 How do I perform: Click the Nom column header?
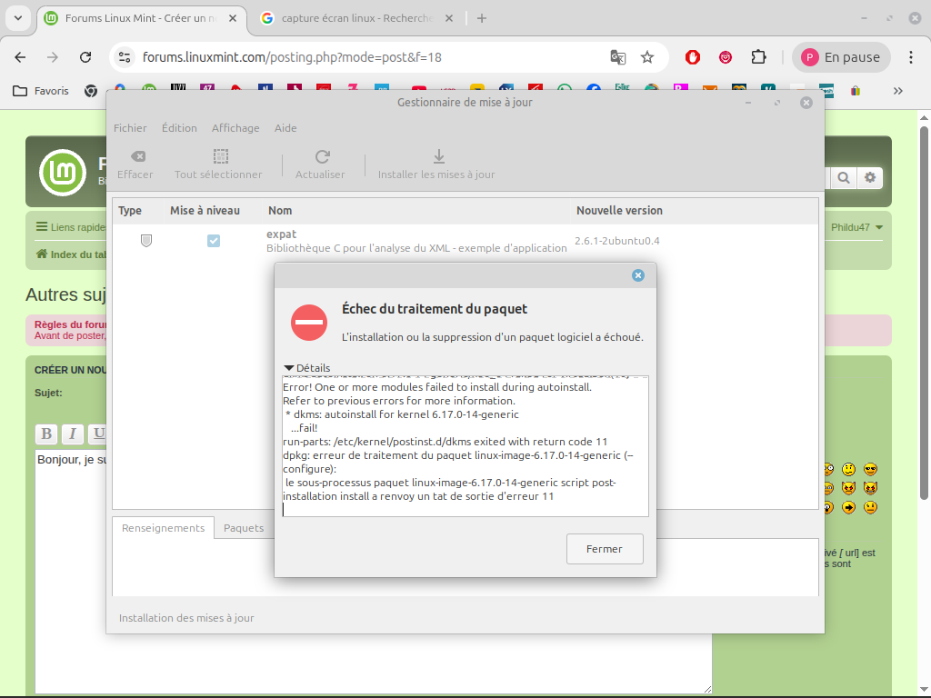[x=280, y=211]
